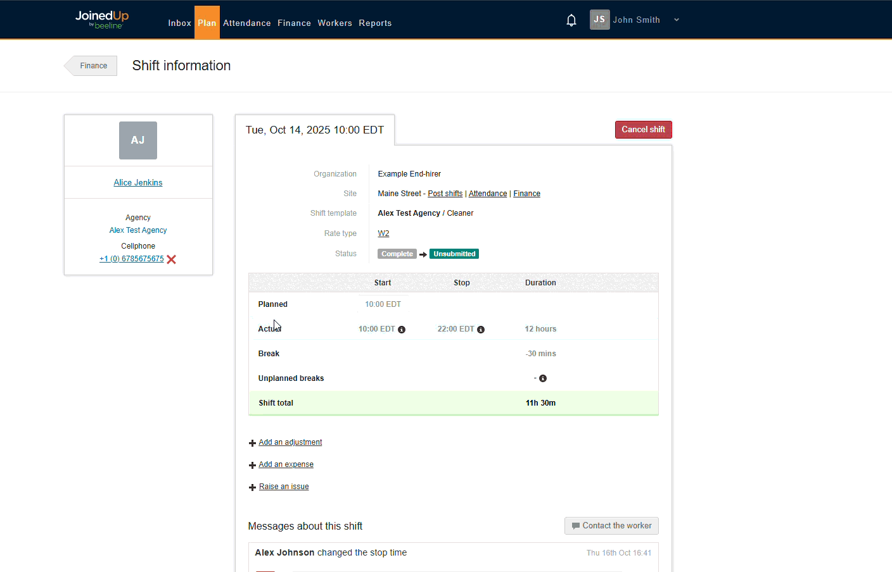
Task: Click the red X beside cellphone number
Action: pyautogui.click(x=171, y=259)
